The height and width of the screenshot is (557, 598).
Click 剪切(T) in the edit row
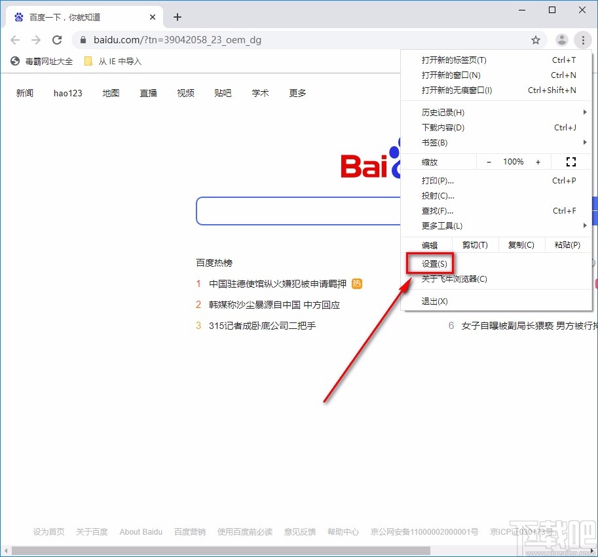[x=475, y=245]
